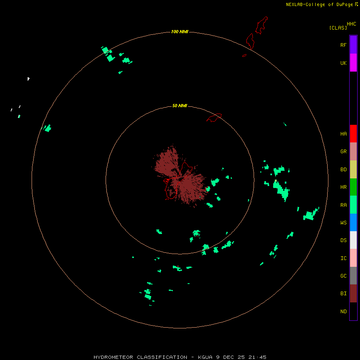The image size is (360, 360).
Task: Click the 100 NMI range ring label
Action: tap(180, 32)
